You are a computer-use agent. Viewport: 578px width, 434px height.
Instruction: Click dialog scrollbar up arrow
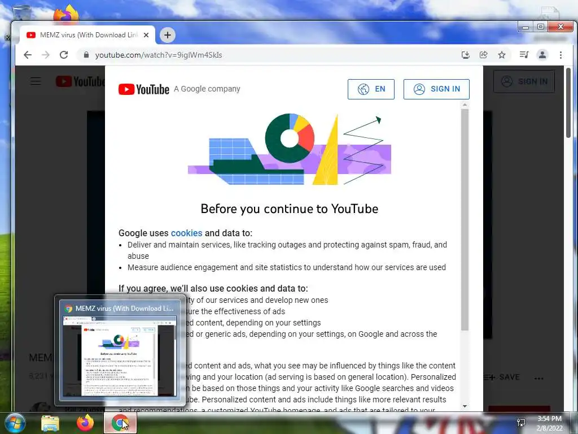[x=465, y=105]
